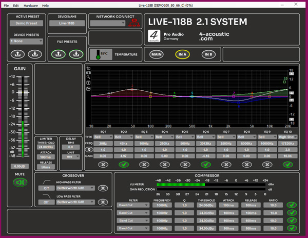Toggle the high pass filter X button
Viewport: 308px width, 238px height.
(x=103, y=188)
